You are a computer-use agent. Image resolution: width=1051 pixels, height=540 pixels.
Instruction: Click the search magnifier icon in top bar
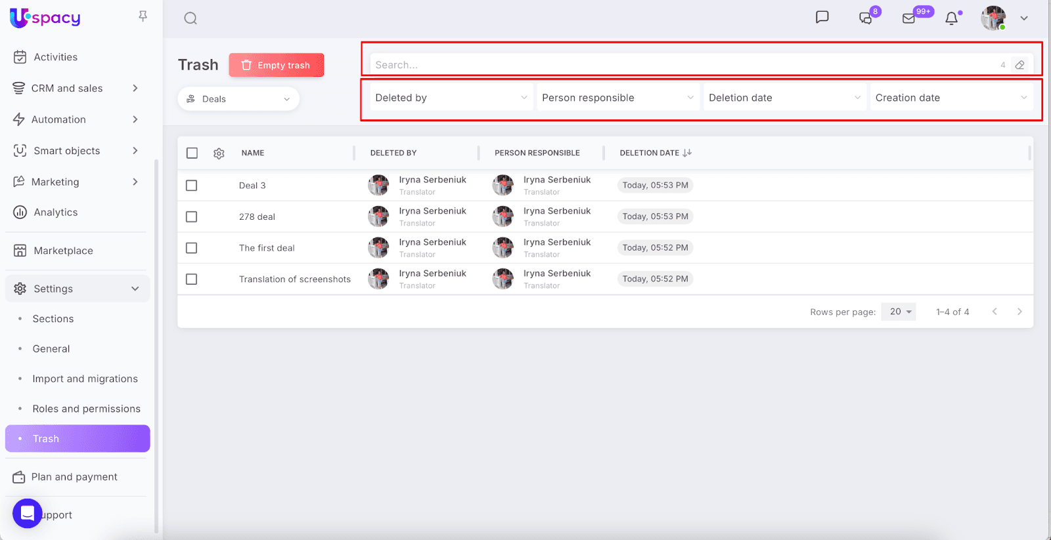coord(190,18)
